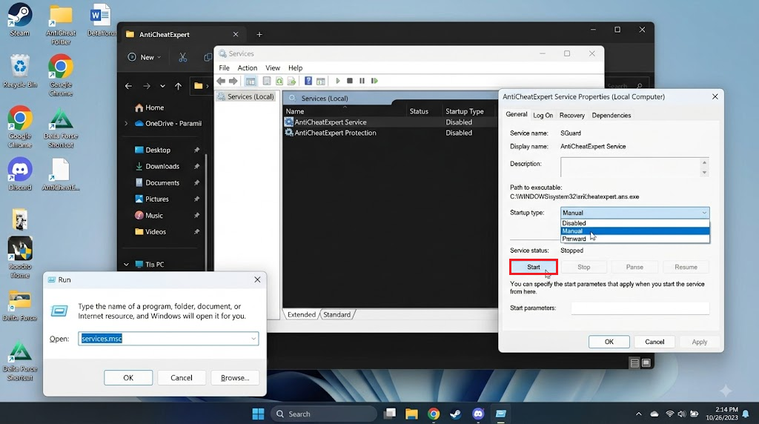Open Properties icon in Services toolbar

(x=266, y=81)
